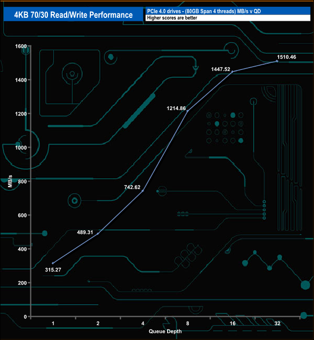This screenshot has width=314, height=340.
Task: Click the data point marker at 1510.46
Action: [277, 61]
